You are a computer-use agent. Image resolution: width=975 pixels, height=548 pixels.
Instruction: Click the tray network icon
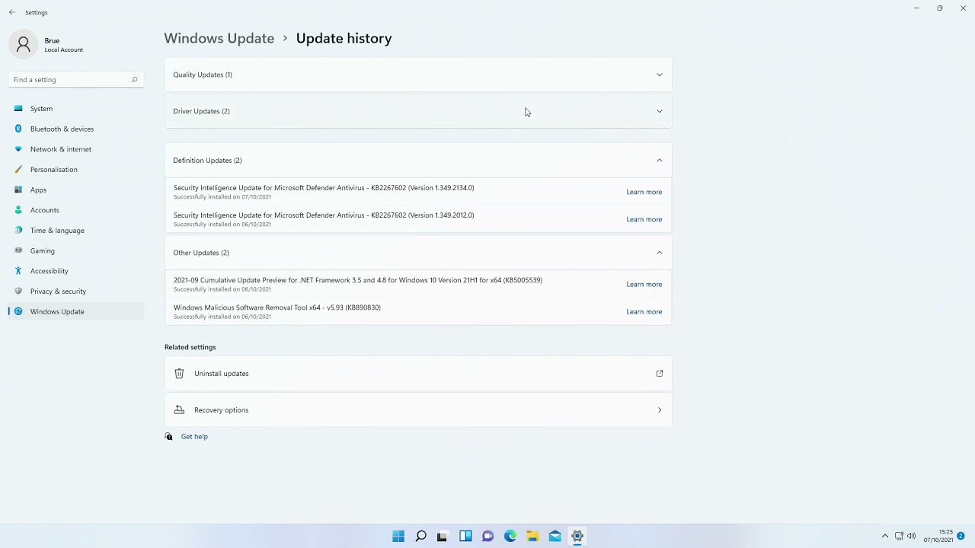click(x=899, y=536)
